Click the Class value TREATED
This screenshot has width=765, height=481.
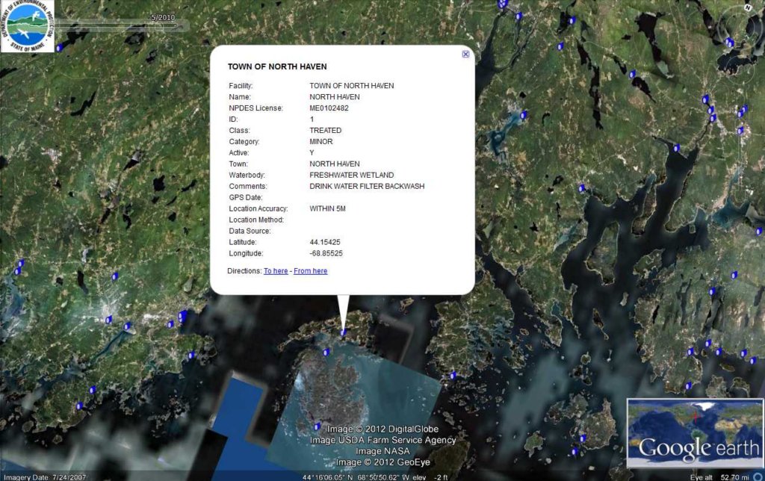point(326,131)
